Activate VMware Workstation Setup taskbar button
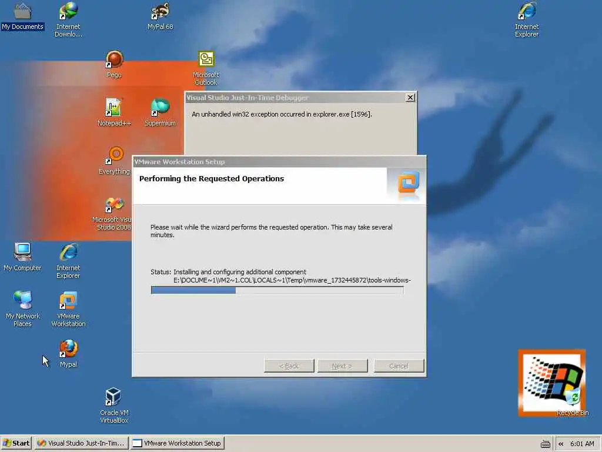 click(178, 443)
